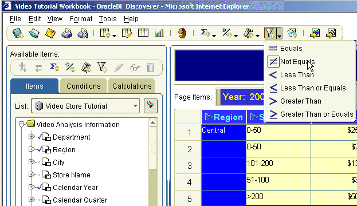Expand the Region tree node
The height and width of the screenshot is (206, 357).
pos(32,149)
